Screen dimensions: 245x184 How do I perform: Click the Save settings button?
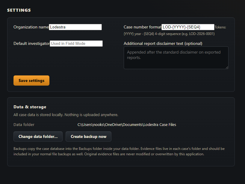31,80
